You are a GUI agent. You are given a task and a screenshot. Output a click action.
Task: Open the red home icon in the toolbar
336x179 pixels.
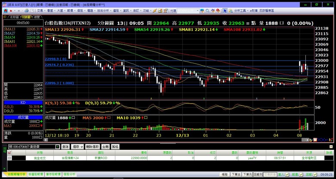(x=5, y=10)
